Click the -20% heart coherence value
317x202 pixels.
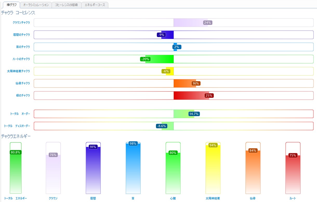click(145, 59)
